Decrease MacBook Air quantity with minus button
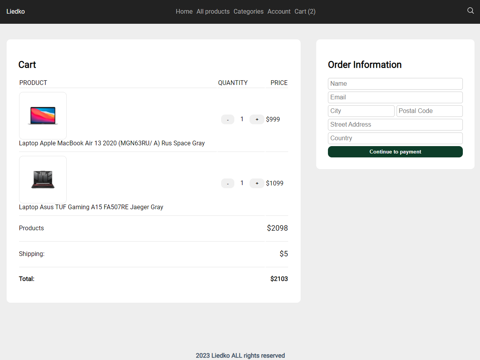This screenshot has width=480, height=360. point(228,119)
